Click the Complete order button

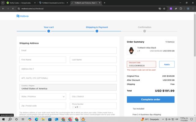151,99
